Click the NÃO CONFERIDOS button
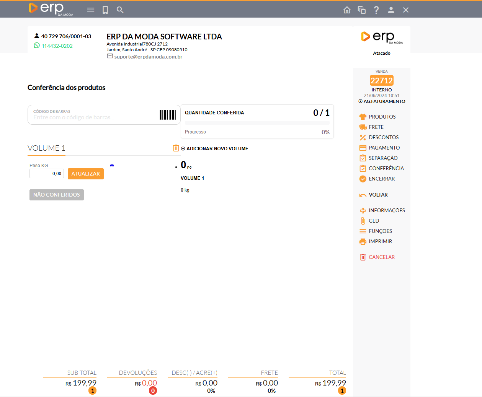Screen dimensions: 482x397 pyautogui.click(x=57, y=195)
